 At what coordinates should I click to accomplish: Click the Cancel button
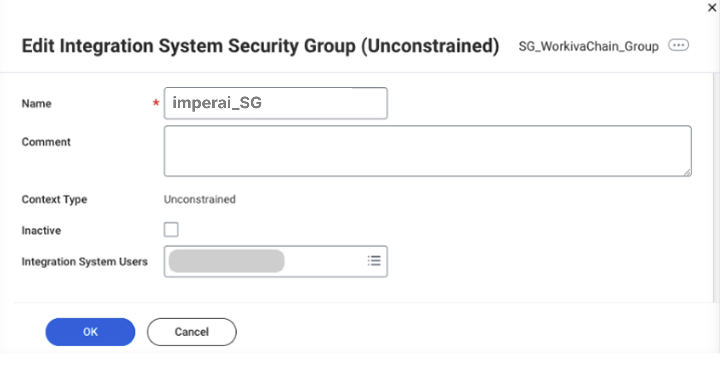192,332
